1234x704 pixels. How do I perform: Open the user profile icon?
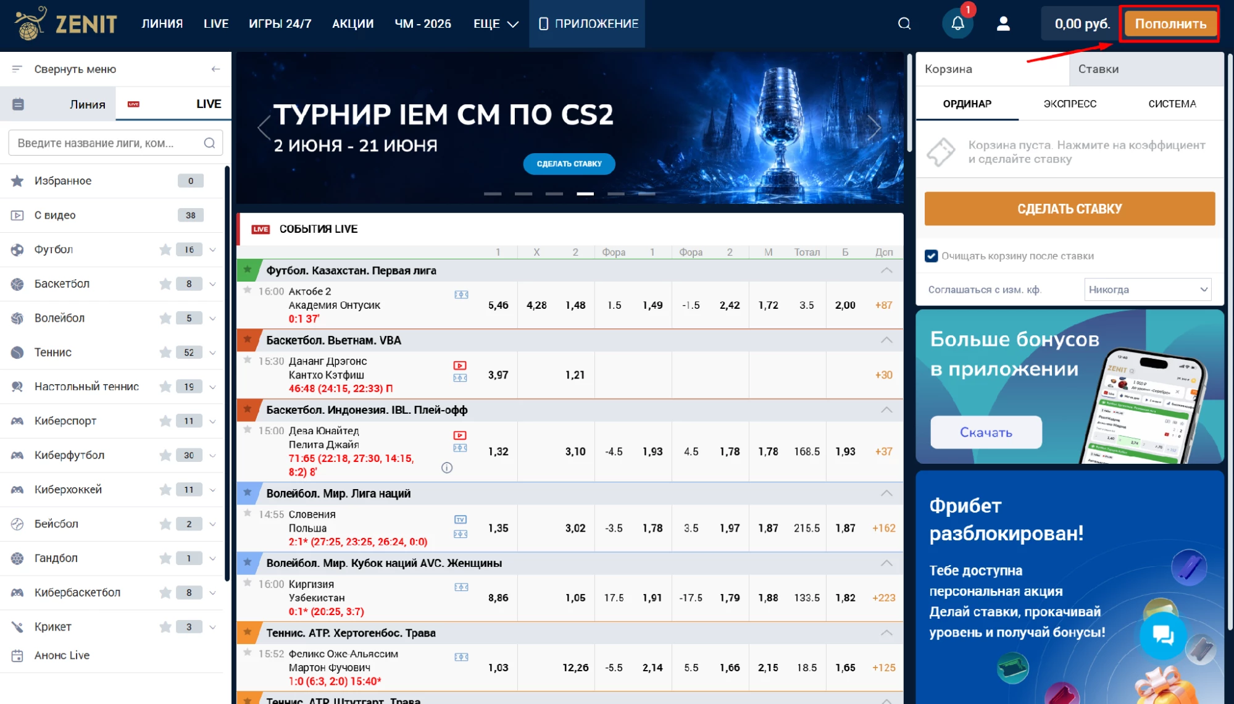point(1003,23)
